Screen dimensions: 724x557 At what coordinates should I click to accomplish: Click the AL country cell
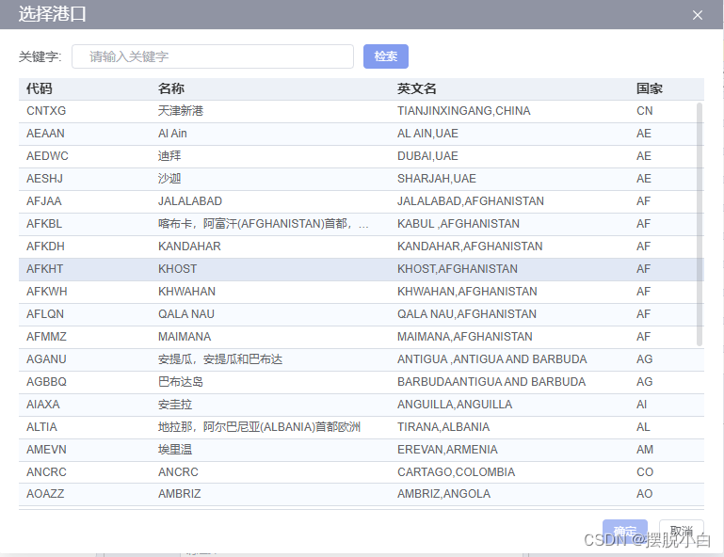[643, 427]
